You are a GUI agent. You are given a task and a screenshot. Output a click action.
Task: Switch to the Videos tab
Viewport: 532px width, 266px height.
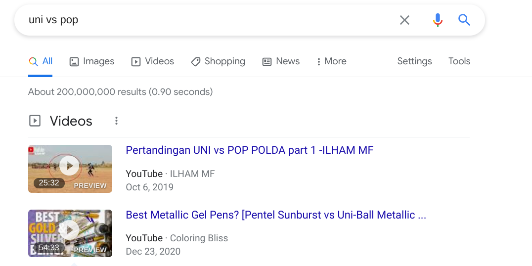(x=153, y=61)
